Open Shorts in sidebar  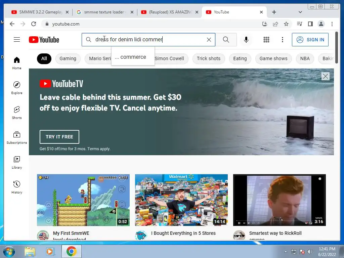click(17, 113)
